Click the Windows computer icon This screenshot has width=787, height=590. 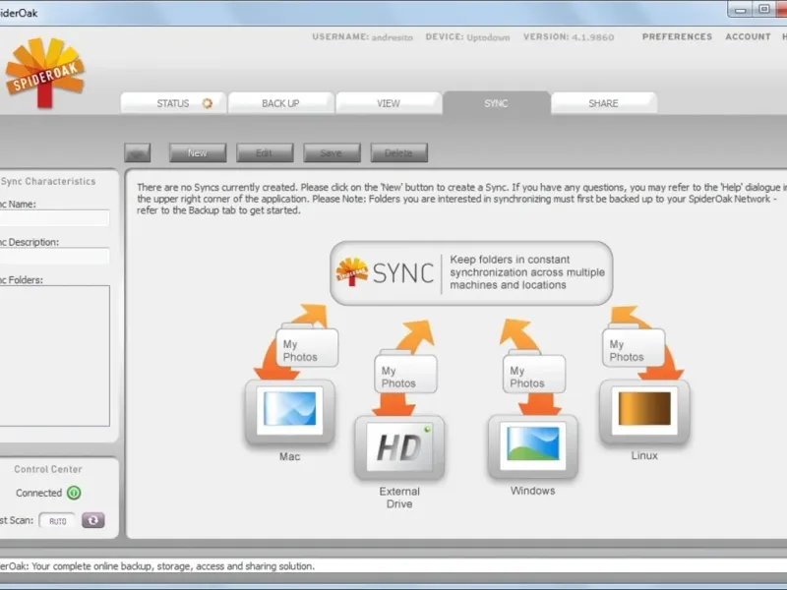(532, 447)
